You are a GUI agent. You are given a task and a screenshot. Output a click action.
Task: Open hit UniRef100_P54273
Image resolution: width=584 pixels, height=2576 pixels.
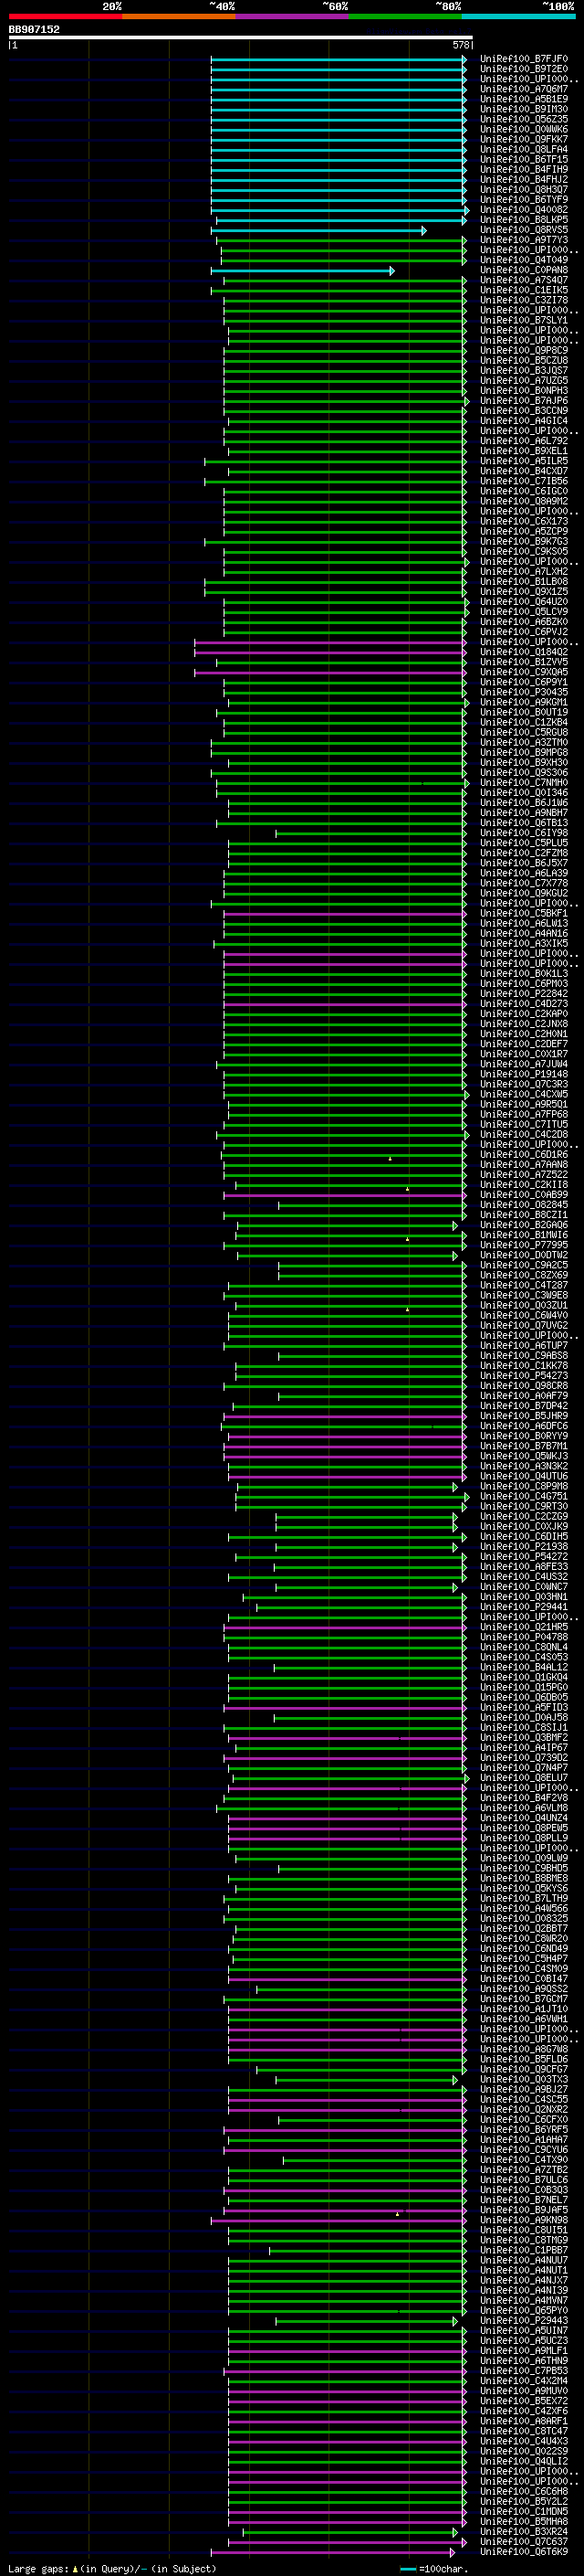523,1376
